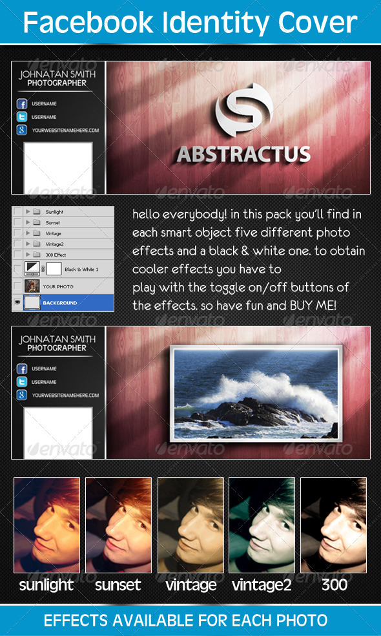Click USERNAME next to Twitter in the ocean photo cover
Viewport: 381px width, 636px height.
point(44,382)
